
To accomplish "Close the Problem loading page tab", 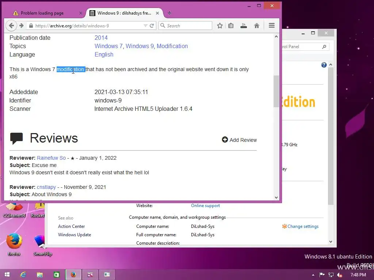I will (81, 13).
